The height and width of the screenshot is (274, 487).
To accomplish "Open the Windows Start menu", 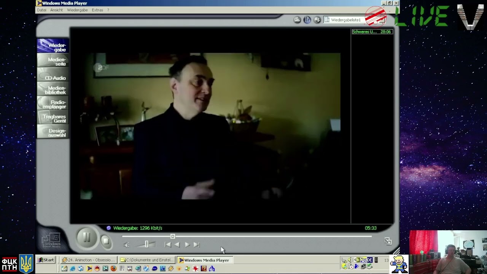I will (x=45, y=260).
